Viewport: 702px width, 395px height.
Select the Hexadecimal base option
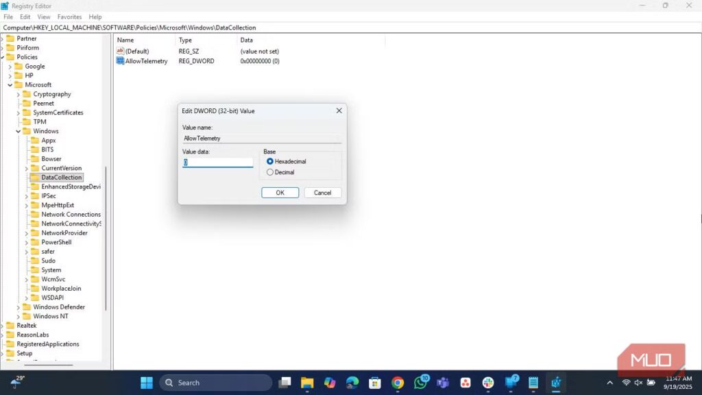tap(270, 161)
